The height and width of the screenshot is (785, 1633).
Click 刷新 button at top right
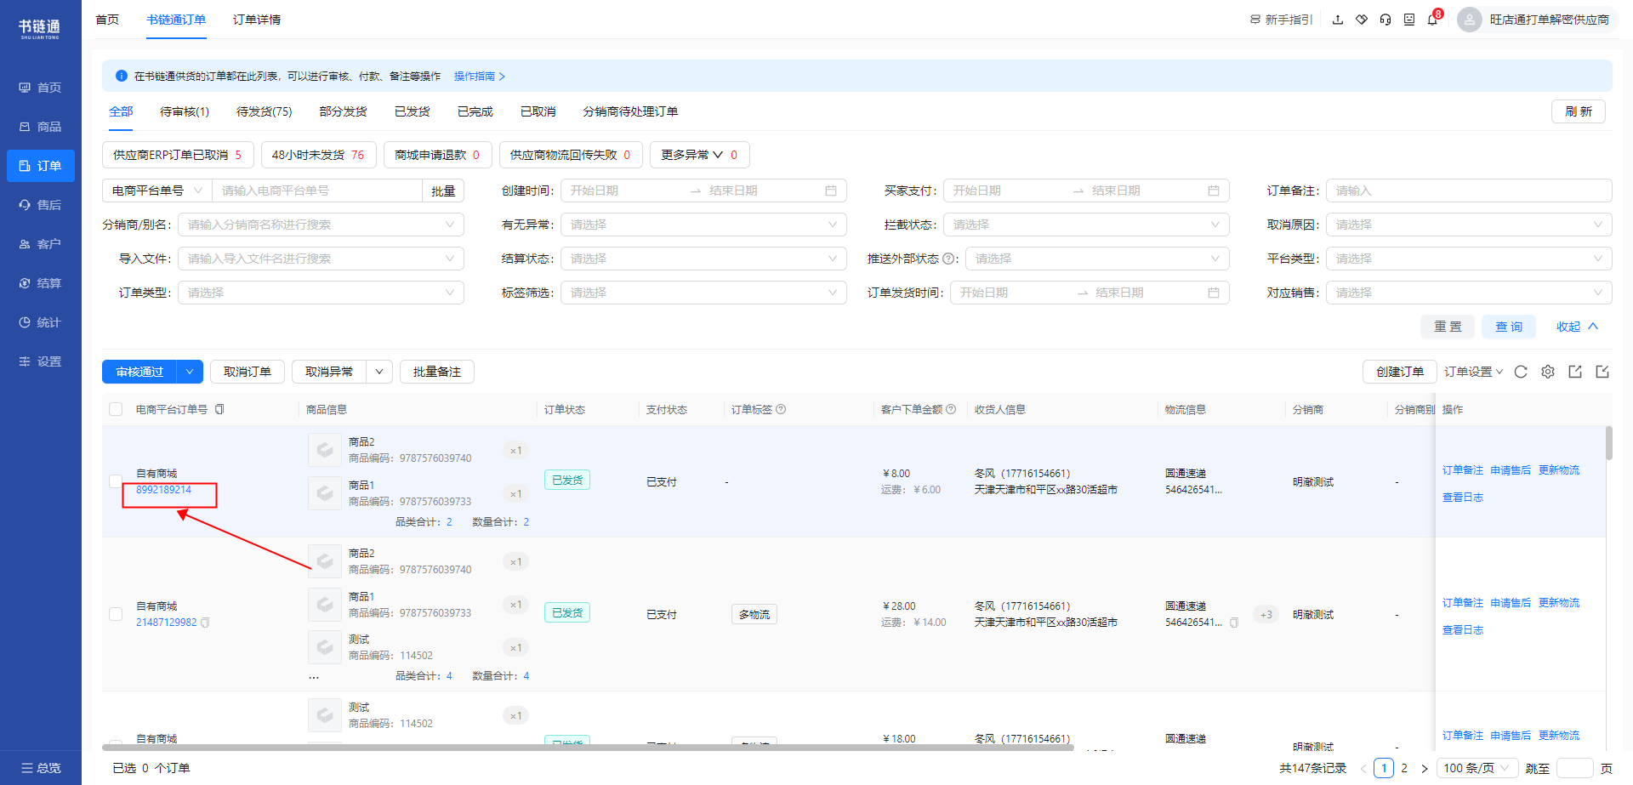click(x=1579, y=111)
